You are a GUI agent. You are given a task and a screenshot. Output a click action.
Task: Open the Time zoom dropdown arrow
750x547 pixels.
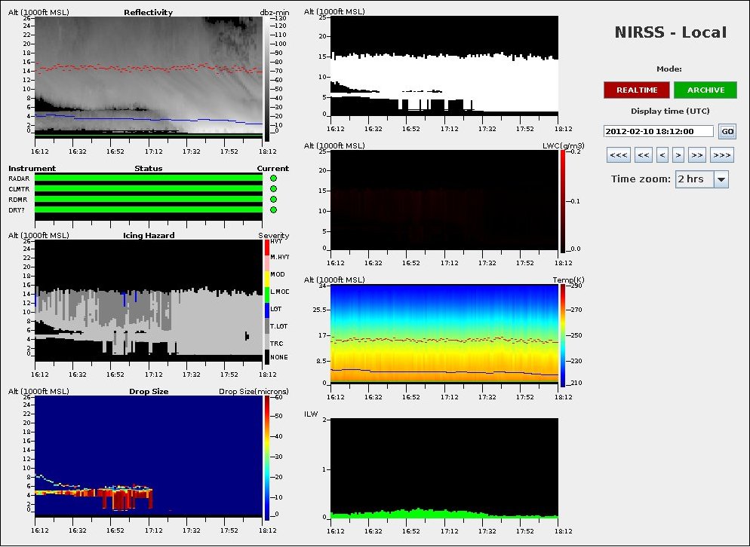tap(721, 179)
